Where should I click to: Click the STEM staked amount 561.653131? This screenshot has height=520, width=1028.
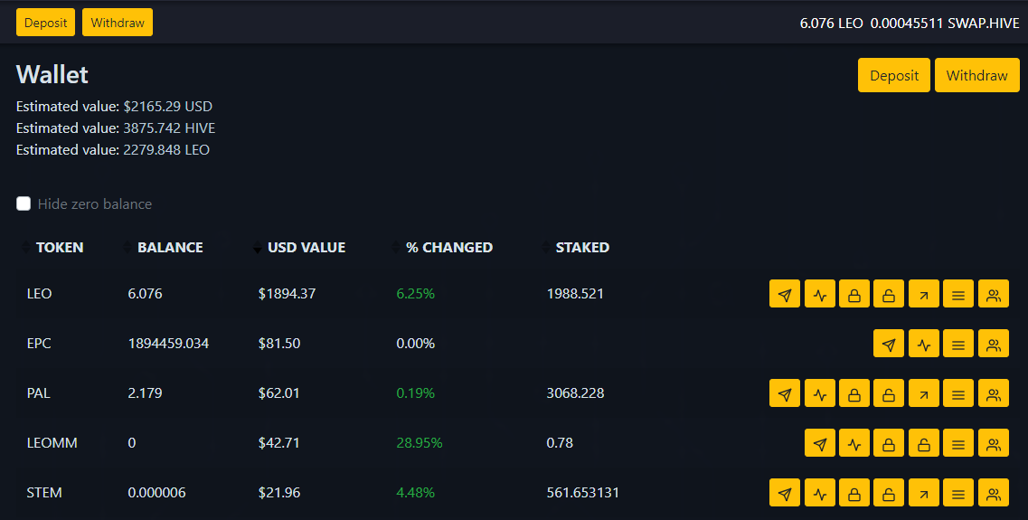click(x=583, y=493)
